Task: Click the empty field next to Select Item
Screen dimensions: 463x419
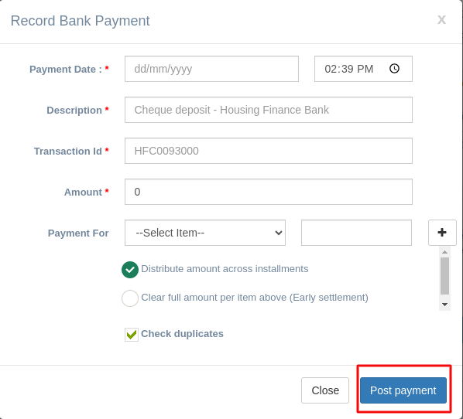Action: 356,233
